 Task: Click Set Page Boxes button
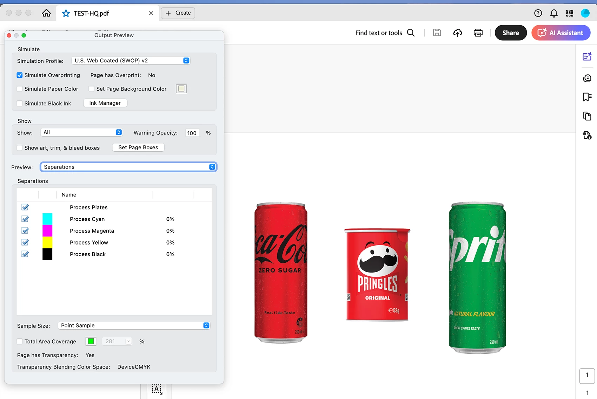138,147
